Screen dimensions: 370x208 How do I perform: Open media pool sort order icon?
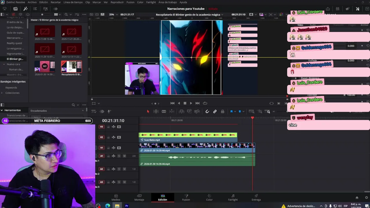(x=77, y=14)
